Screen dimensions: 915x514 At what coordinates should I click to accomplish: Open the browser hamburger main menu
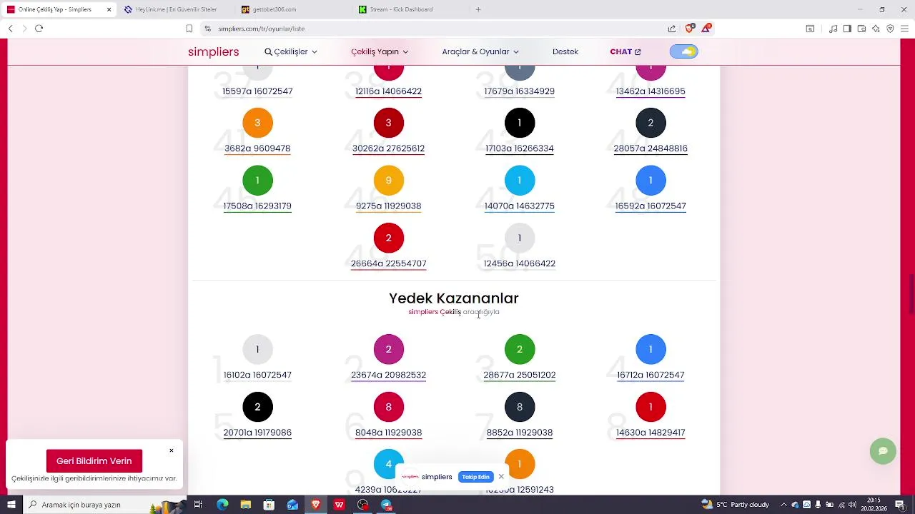[905, 29]
